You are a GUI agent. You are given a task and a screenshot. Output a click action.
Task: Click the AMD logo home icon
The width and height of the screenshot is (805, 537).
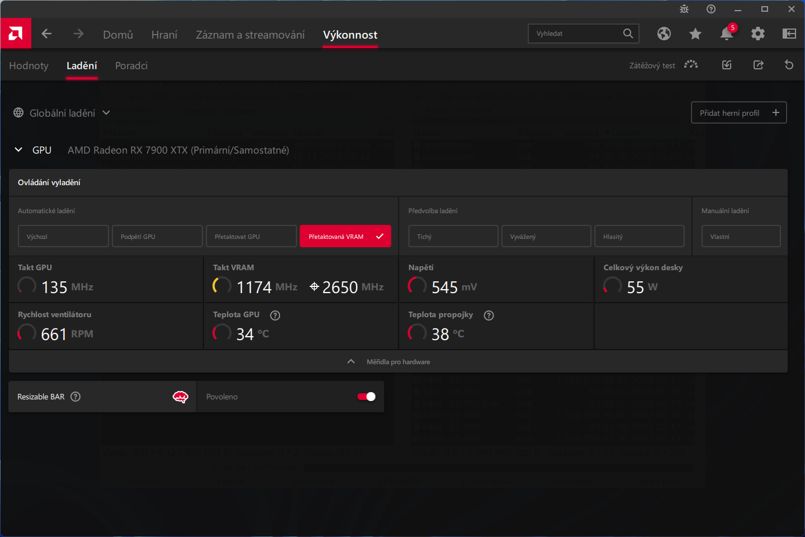[x=16, y=34]
